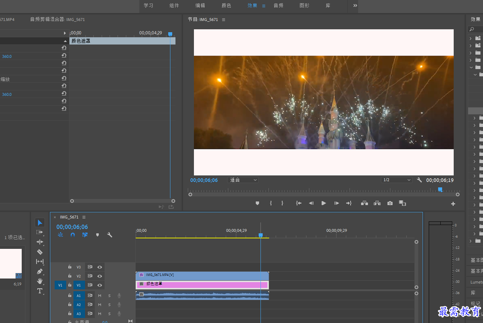Hide track V1 with eye icon
483x323 pixels.
coord(99,285)
